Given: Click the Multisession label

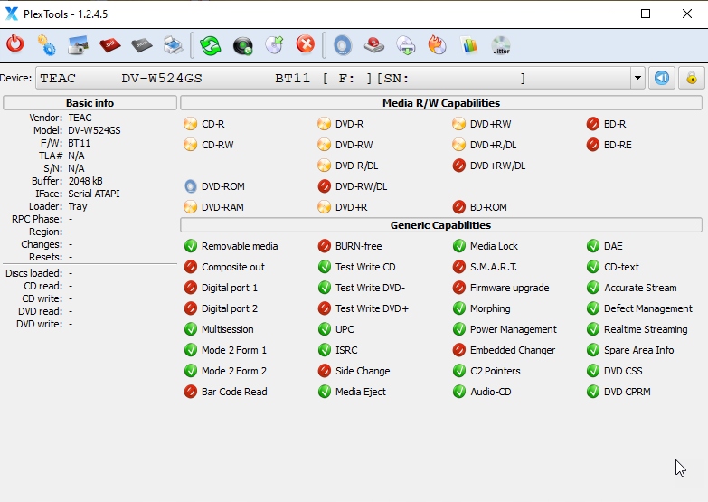Looking at the screenshot, I should coord(228,329).
